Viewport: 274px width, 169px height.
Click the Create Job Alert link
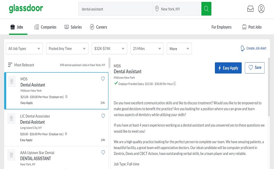pyautogui.click(x=253, y=49)
